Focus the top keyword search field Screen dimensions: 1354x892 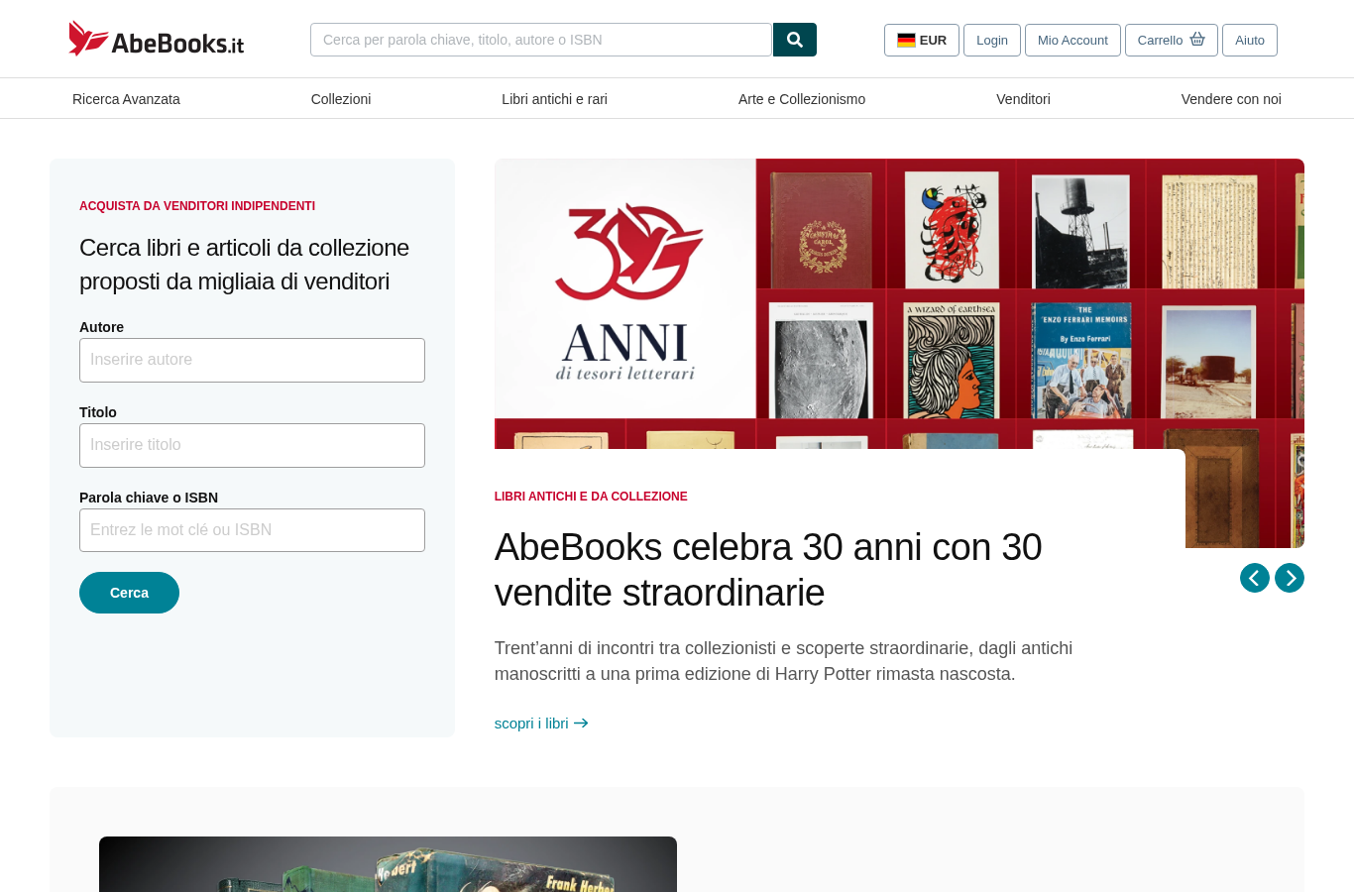point(541,40)
